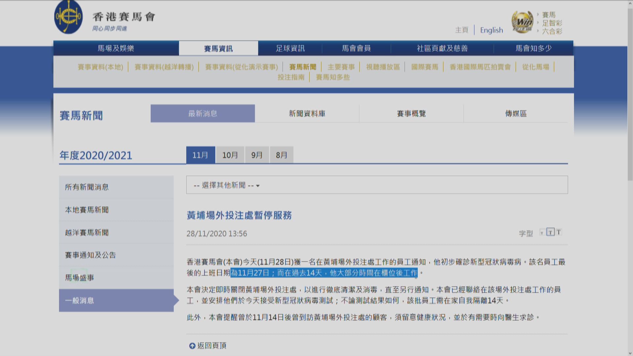
Task: Open the 選擇其他新聞 dropdown
Action: 224,185
